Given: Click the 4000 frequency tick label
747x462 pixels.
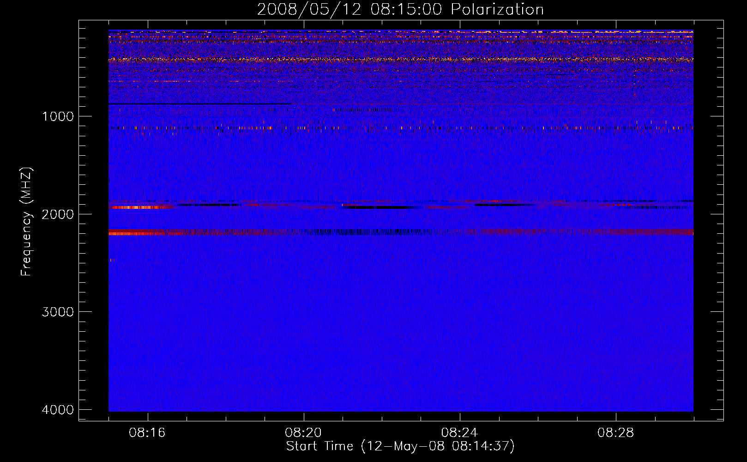Looking at the screenshot, I should point(58,410).
